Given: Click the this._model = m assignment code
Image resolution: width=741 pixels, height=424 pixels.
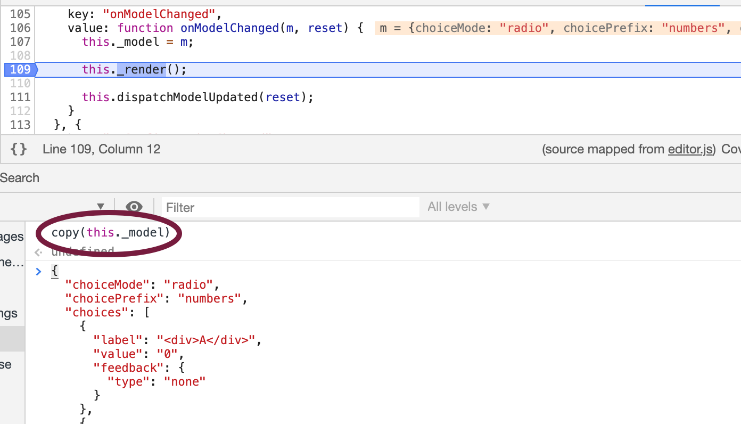Looking at the screenshot, I should pyautogui.click(x=138, y=42).
